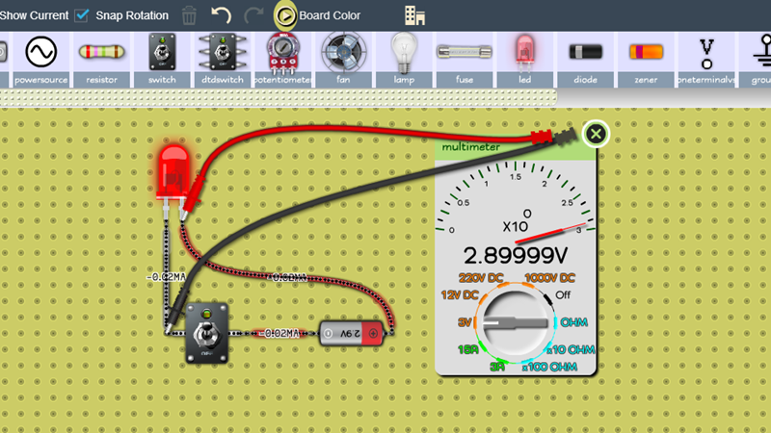Undo the last action
This screenshot has height=433, width=771.
tap(222, 15)
